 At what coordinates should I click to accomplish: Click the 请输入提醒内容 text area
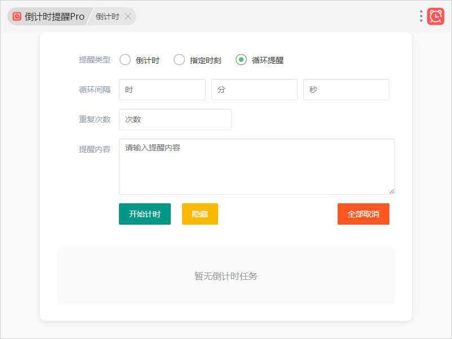coord(256,166)
